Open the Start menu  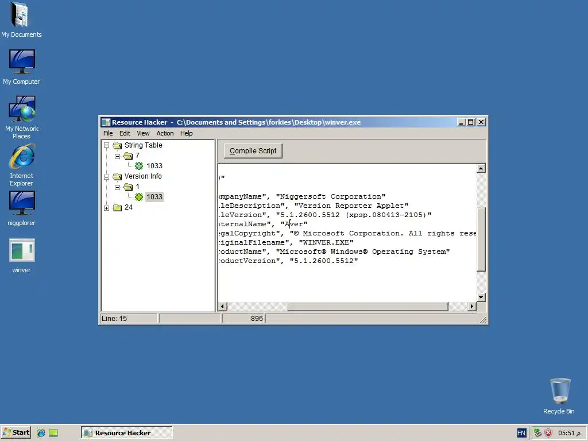[16, 433]
